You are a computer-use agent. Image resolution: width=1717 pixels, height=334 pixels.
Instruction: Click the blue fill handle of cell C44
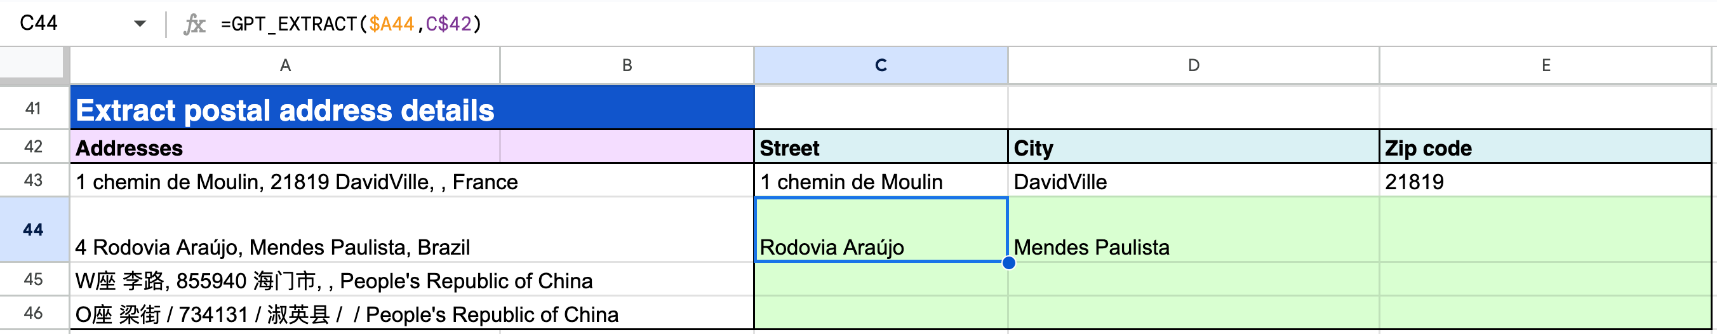point(1008,263)
